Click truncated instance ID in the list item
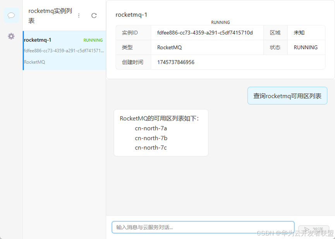Image resolution: width=335 pixels, height=239 pixels. (64, 51)
